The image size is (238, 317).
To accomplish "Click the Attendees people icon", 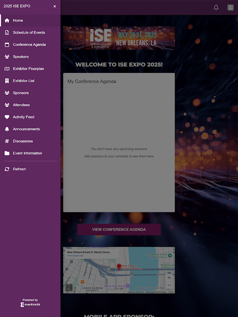I will (7, 105).
